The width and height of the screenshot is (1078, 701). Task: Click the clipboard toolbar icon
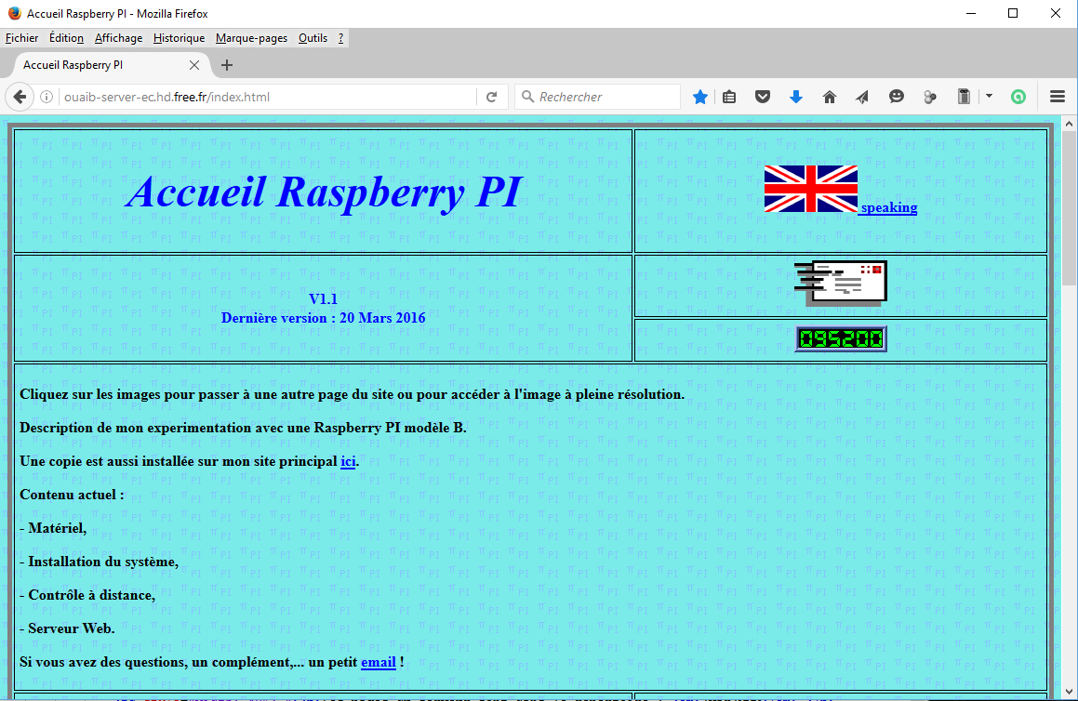tap(964, 96)
